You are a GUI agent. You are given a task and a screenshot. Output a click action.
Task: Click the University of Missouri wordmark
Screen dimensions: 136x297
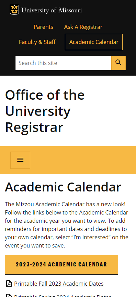point(52,10)
